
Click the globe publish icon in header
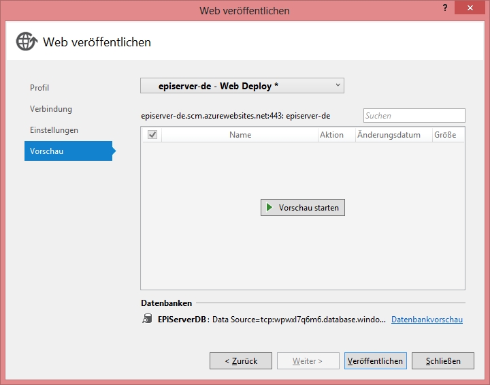click(27, 42)
